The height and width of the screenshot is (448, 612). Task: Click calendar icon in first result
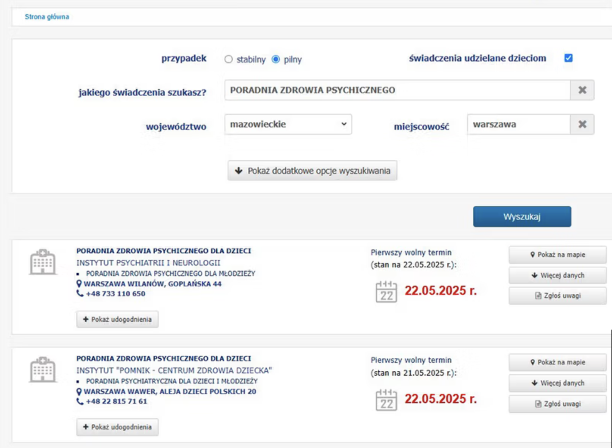[x=386, y=292]
